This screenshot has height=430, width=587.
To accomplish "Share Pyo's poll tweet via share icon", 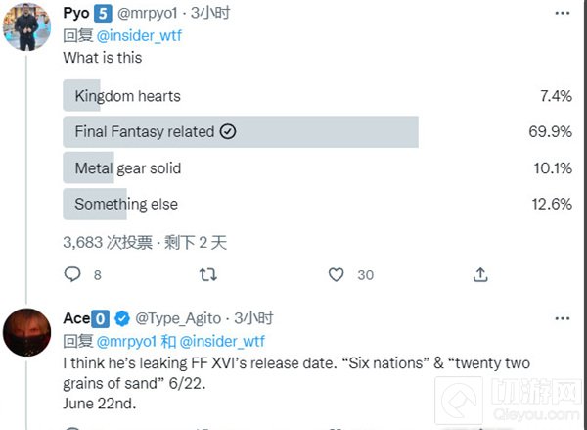I will tap(480, 275).
